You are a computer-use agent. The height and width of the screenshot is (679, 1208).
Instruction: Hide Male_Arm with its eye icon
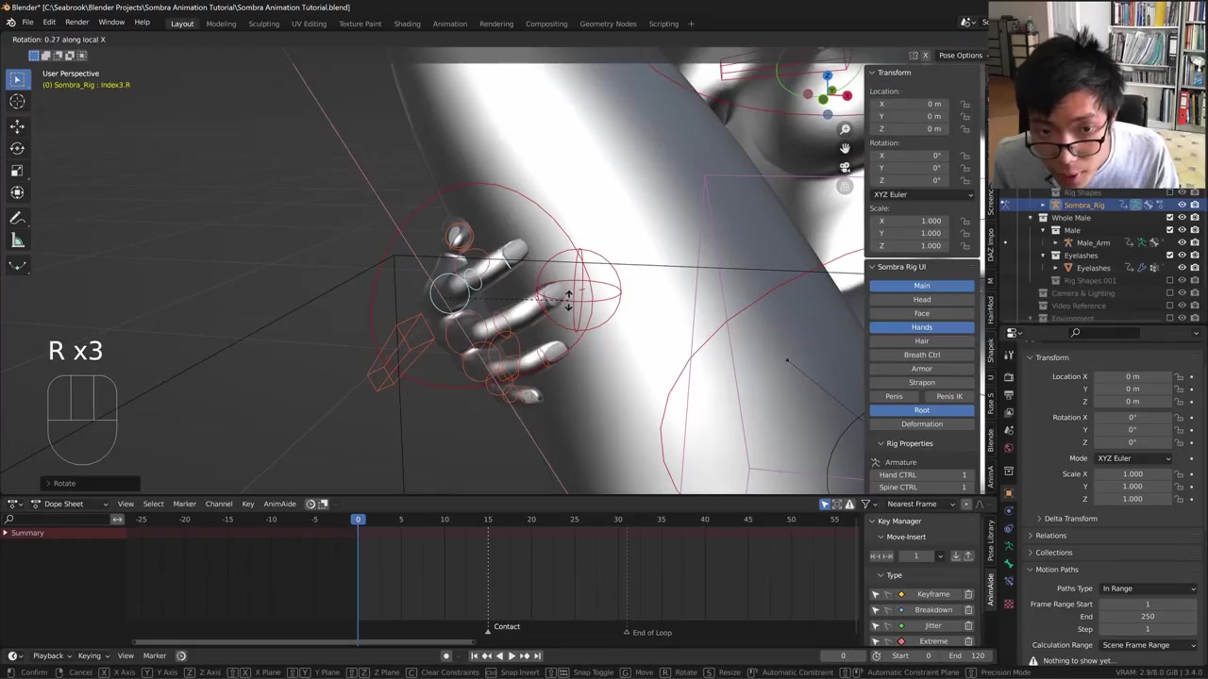pos(1182,242)
